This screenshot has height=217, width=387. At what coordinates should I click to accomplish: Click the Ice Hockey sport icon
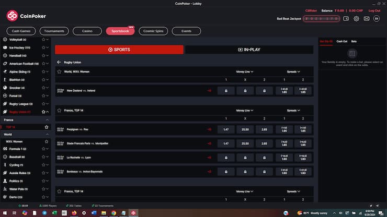pyautogui.click(x=5, y=47)
